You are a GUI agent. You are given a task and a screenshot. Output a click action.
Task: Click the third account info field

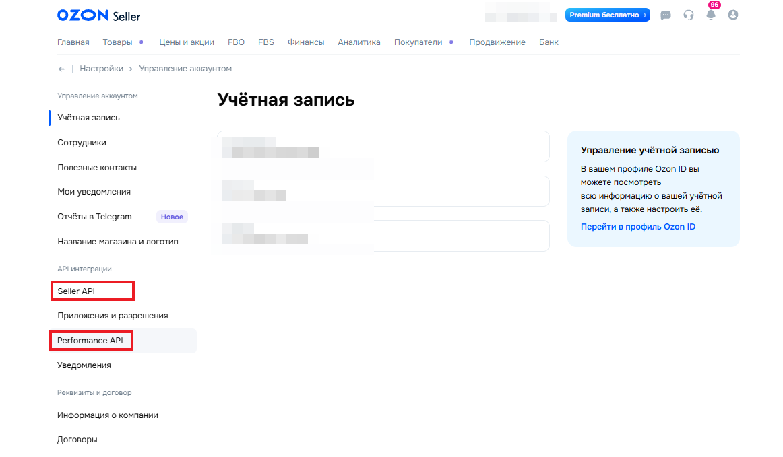point(383,236)
